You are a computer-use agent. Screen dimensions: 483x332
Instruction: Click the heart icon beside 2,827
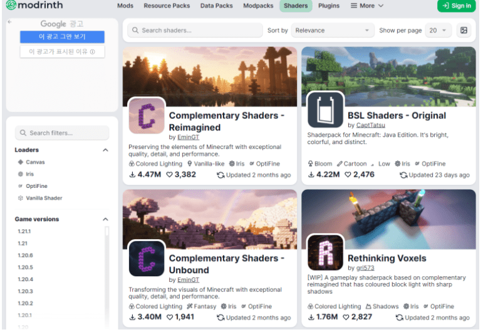pos(346,317)
